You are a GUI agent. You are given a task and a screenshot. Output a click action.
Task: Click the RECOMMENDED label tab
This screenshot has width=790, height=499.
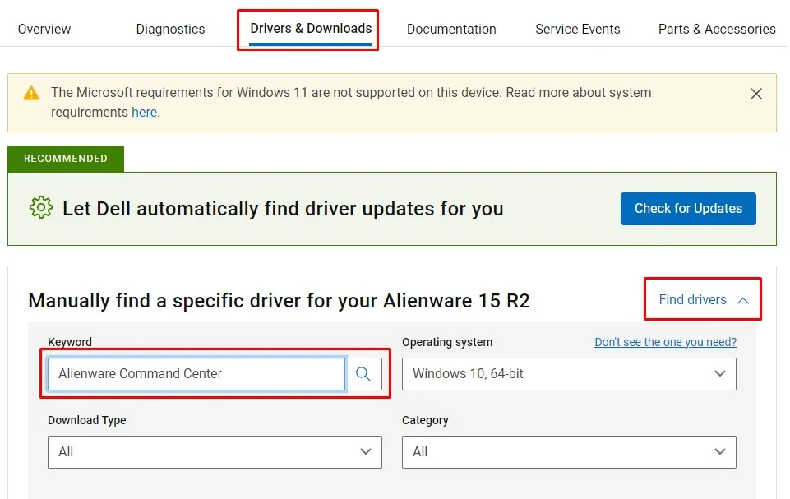tap(66, 159)
